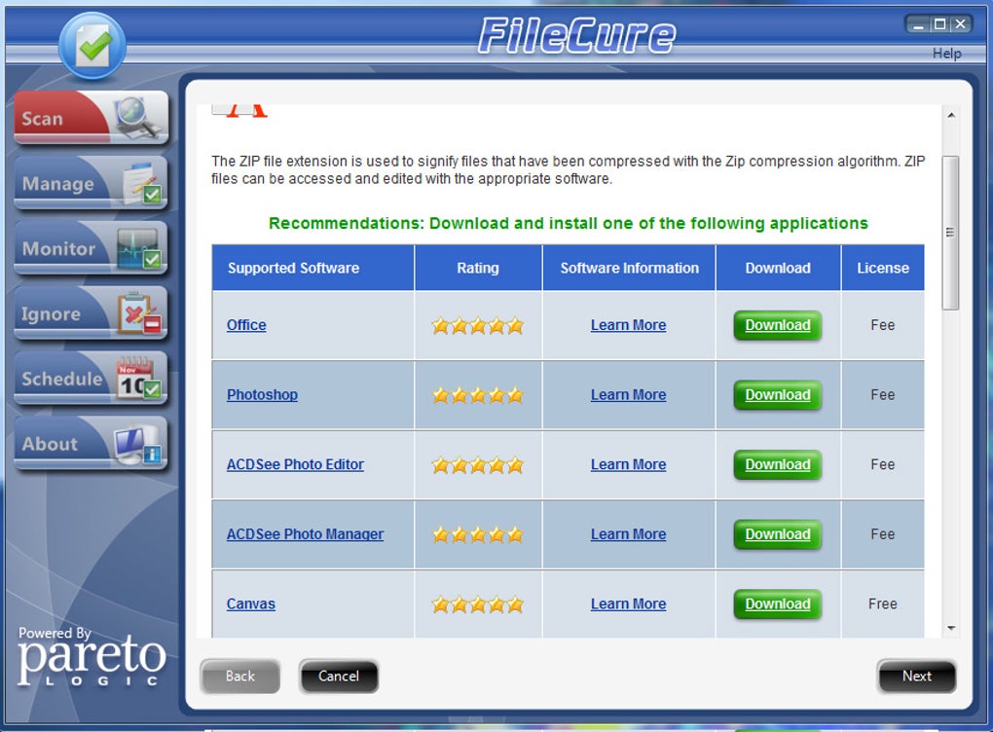
Task: Click the Scan magnifier icon
Action: pos(137,118)
